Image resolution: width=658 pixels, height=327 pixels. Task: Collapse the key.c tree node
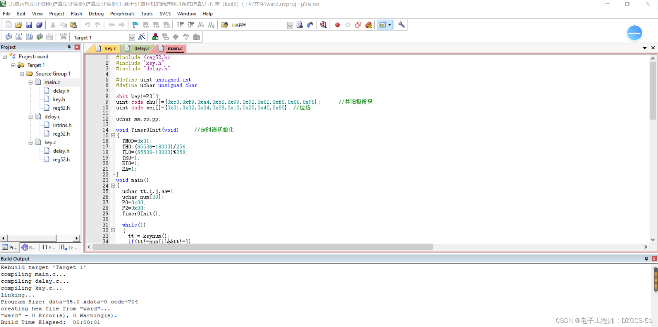pos(31,142)
